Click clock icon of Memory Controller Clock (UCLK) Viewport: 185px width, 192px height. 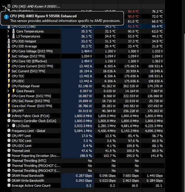coord(9,121)
